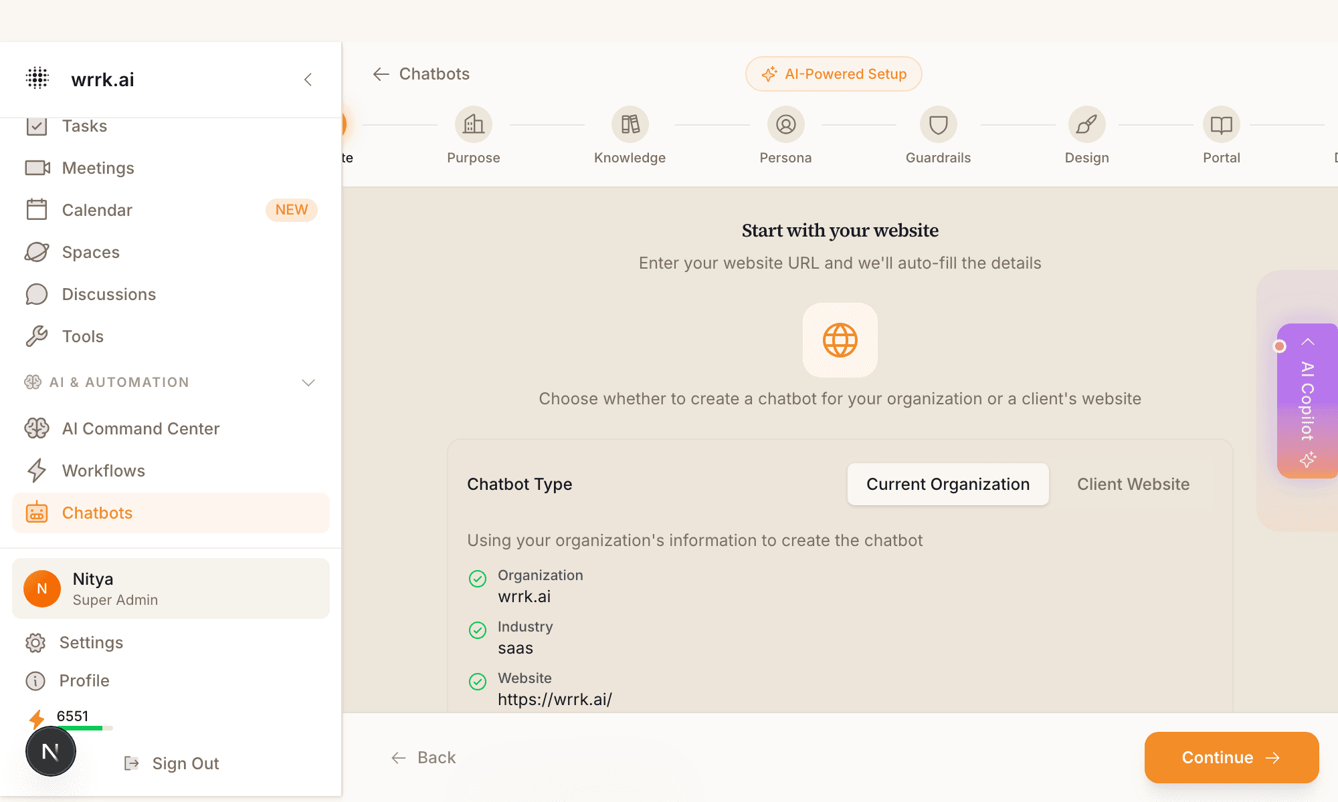Navigate to Calendar in the sidebar

pyautogui.click(x=97, y=209)
